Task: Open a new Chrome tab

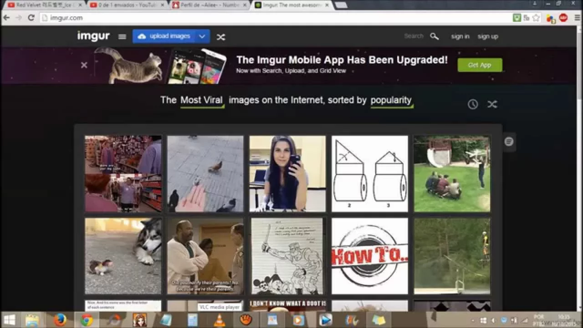Action: pyautogui.click(x=341, y=5)
